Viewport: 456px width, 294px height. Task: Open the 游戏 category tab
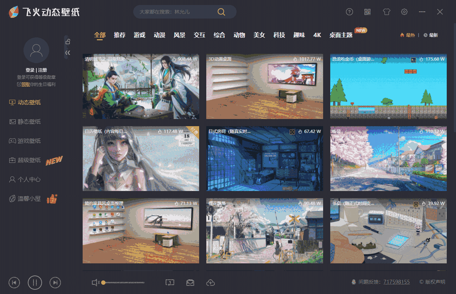pos(140,35)
